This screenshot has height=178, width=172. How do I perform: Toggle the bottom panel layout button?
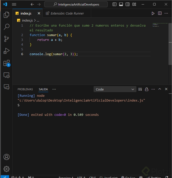coord(121,4)
